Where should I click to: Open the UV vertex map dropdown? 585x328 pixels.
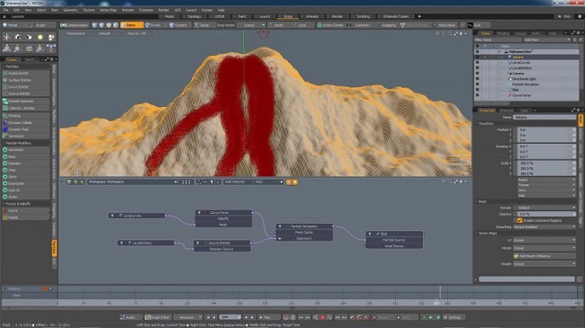[x=544, y=241]
